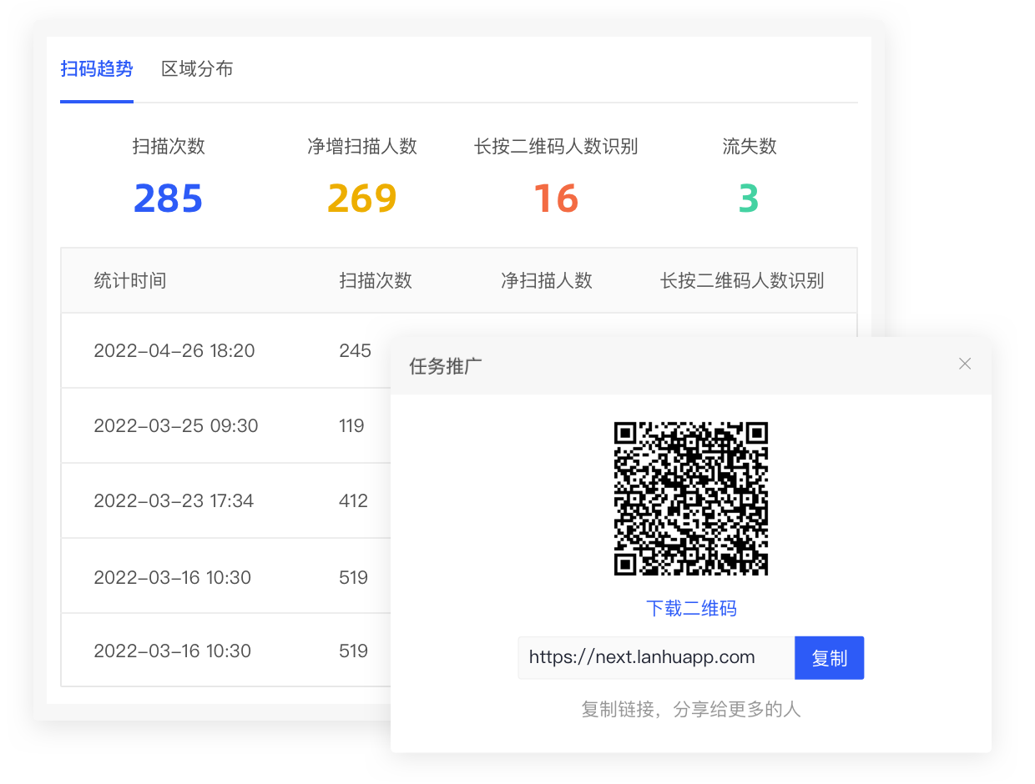The image size is (1035, 784).
Task: Click the 长按二维码人数识别 table column header
Action: point(742,280)
